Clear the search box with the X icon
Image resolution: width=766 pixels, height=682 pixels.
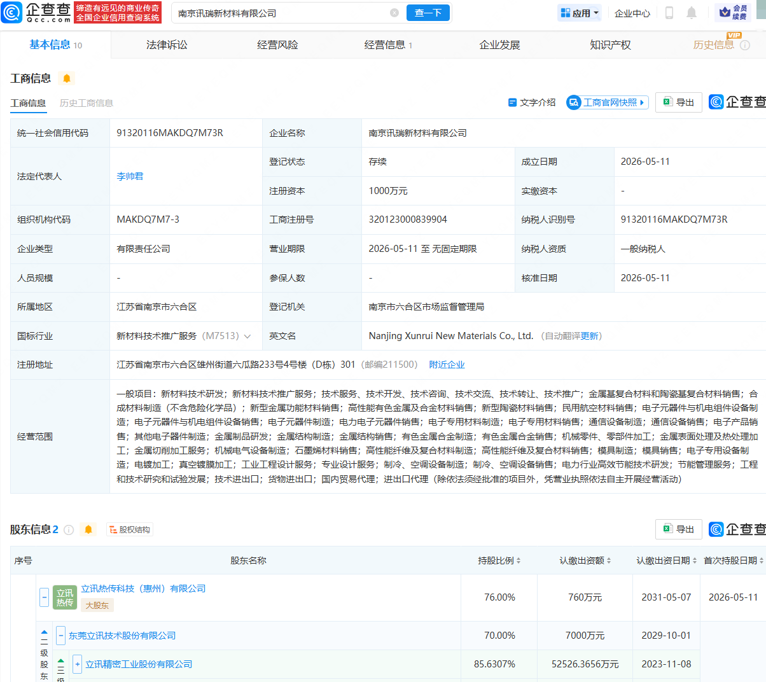point(394,13)
